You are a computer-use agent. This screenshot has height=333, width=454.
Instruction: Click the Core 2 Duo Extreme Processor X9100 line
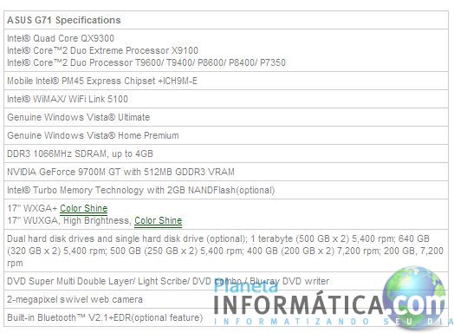click(102, 50)
